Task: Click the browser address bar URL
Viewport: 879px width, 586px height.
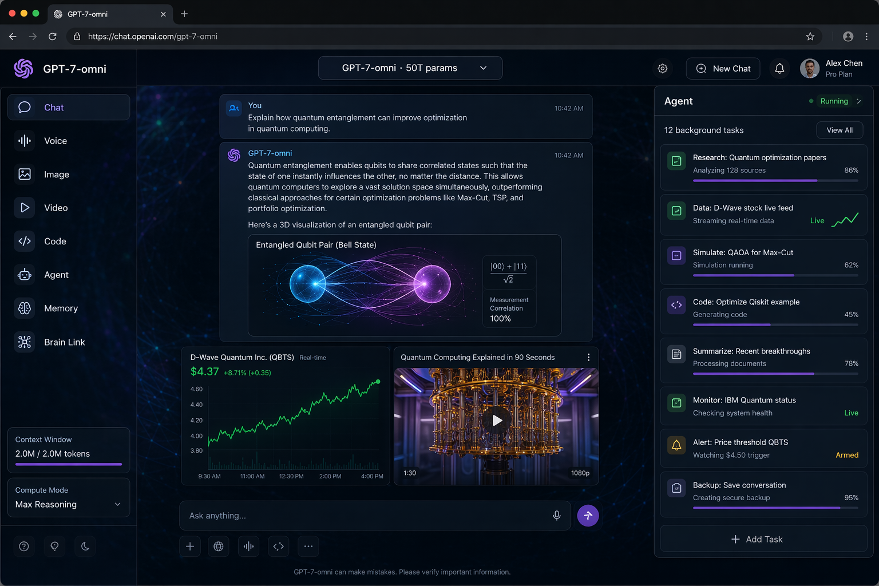Action: pyautogui.click(x=153, y=37)
